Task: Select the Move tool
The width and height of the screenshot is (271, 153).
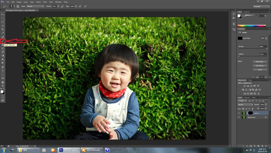Action: point(3,14)
